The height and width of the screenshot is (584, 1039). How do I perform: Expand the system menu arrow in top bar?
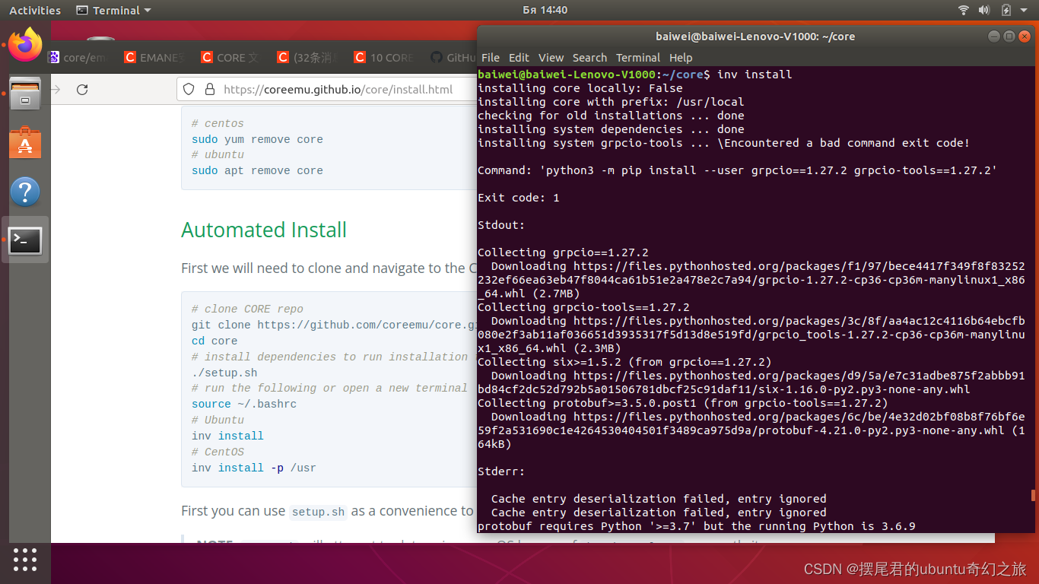[x=1025, y=11]
